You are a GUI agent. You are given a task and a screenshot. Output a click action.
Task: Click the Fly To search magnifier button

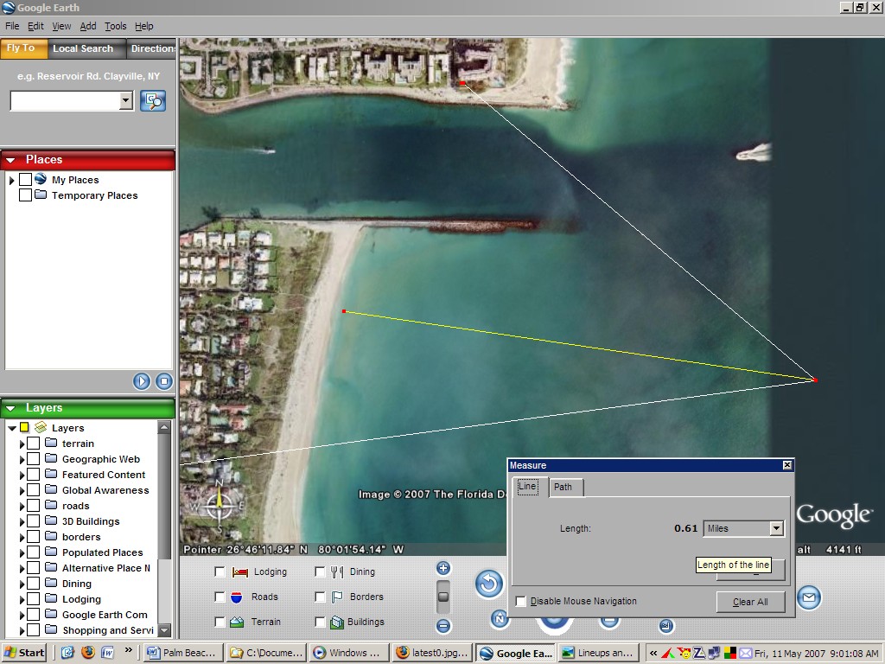pos(152,101)
